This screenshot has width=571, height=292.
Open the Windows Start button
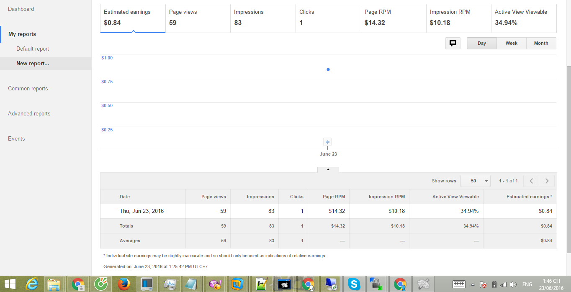pos(9,284)
